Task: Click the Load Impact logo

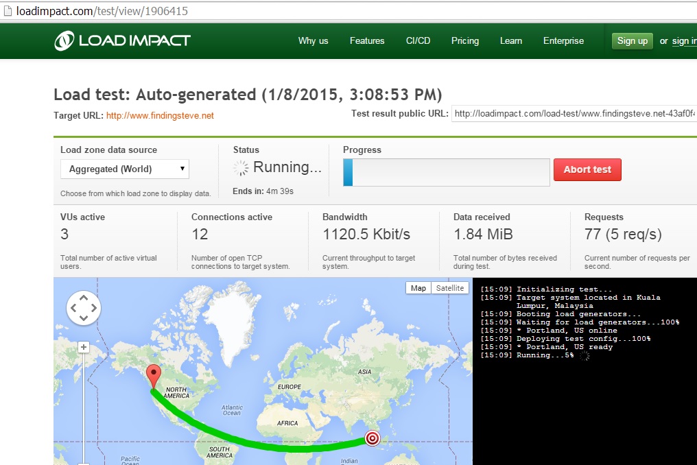Action: tap(122, 40)
